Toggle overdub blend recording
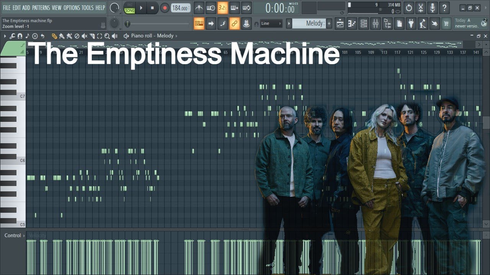The height and width of the screenshot is (275, 490). pyautogui.click(x=234, y=8)
